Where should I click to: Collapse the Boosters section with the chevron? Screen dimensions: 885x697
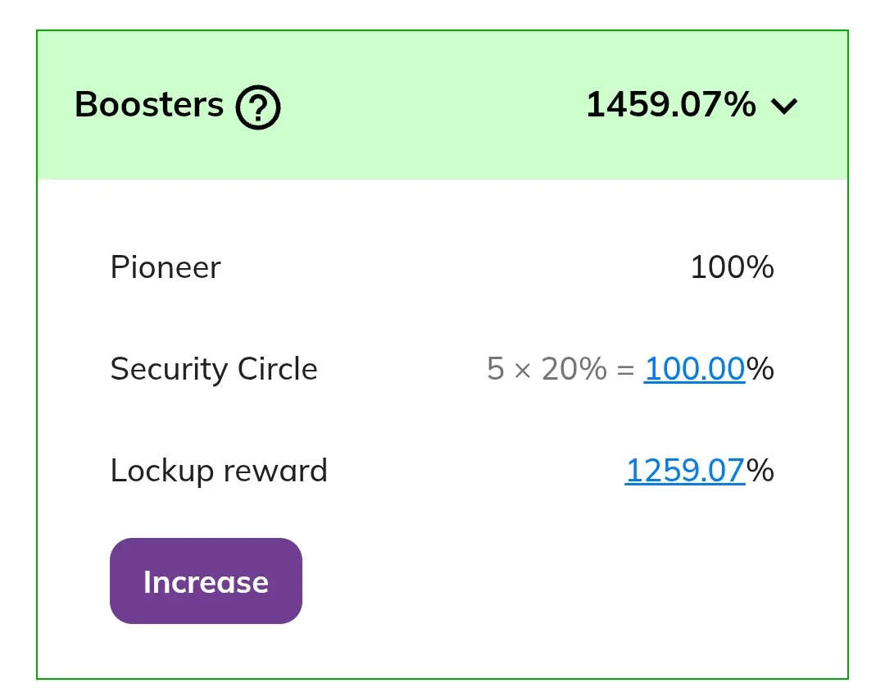pyautogui.click(x=784, y=106)
